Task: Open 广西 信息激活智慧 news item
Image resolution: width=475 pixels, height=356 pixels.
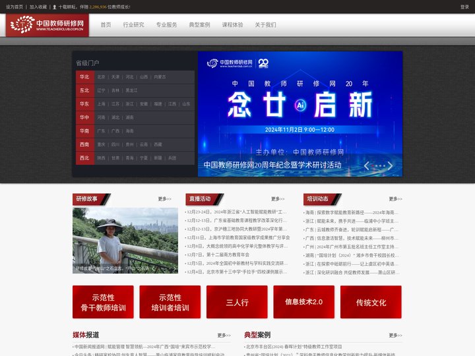Action: pyautogui.click(x=351, y=238)
